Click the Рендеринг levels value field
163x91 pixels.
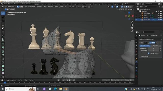(x=153, y=51)
